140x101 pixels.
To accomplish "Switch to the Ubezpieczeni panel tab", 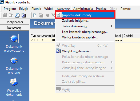I will pyautogui.click(x=14, y=22).
